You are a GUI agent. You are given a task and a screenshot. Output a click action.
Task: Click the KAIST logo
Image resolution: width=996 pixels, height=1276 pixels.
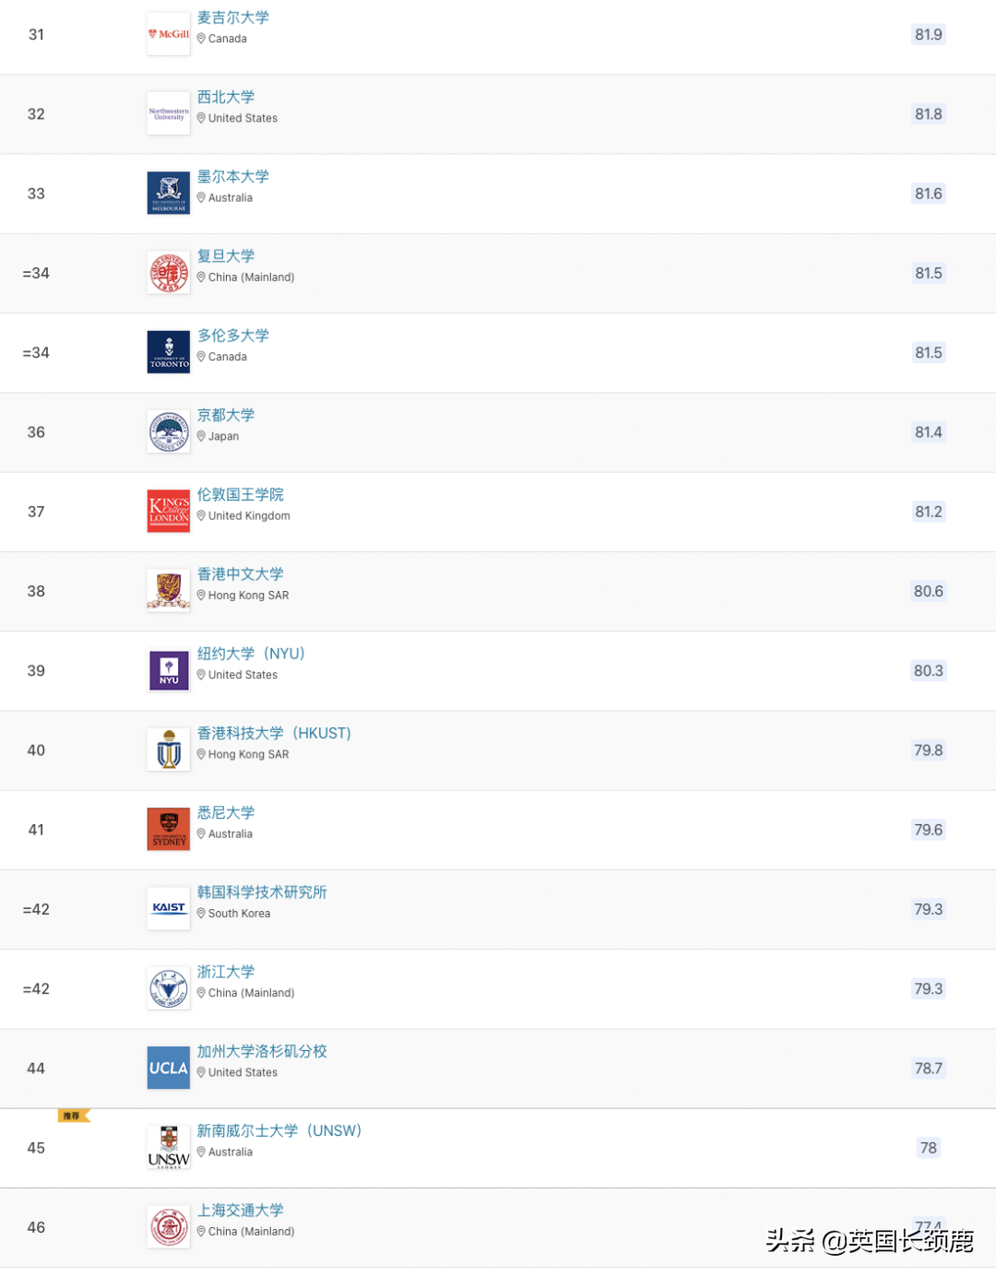coord(169,909)
